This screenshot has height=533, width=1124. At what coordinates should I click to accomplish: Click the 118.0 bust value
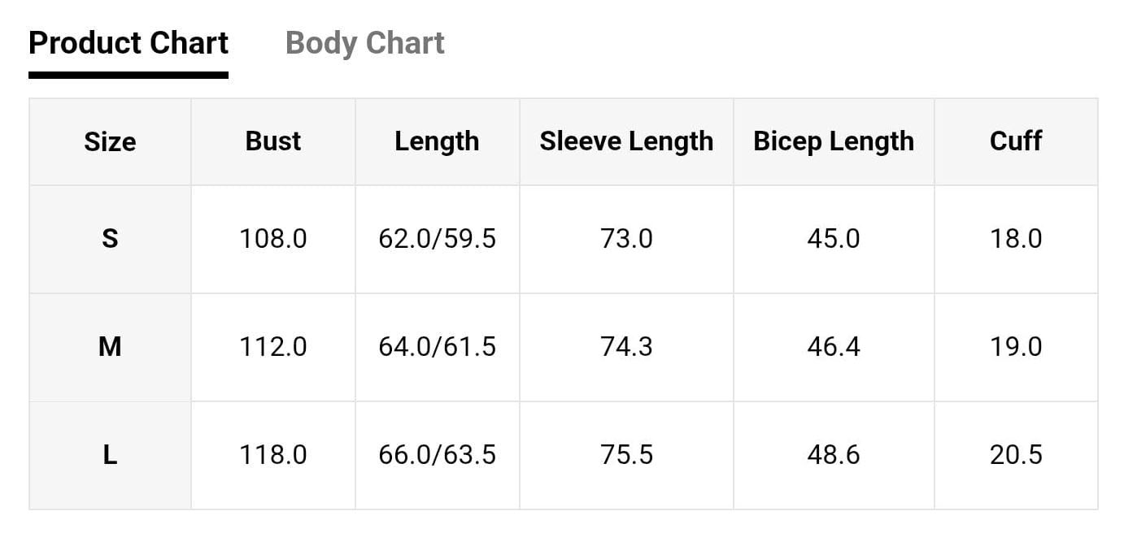point(273,455)
